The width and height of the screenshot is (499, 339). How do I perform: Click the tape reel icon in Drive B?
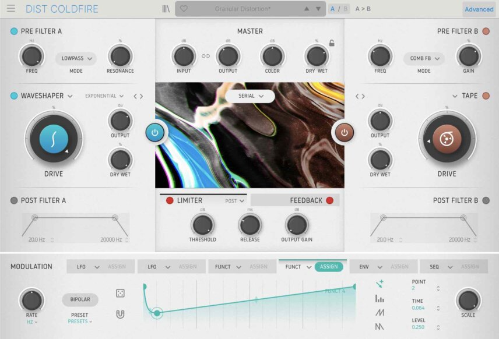click(447, 139)
